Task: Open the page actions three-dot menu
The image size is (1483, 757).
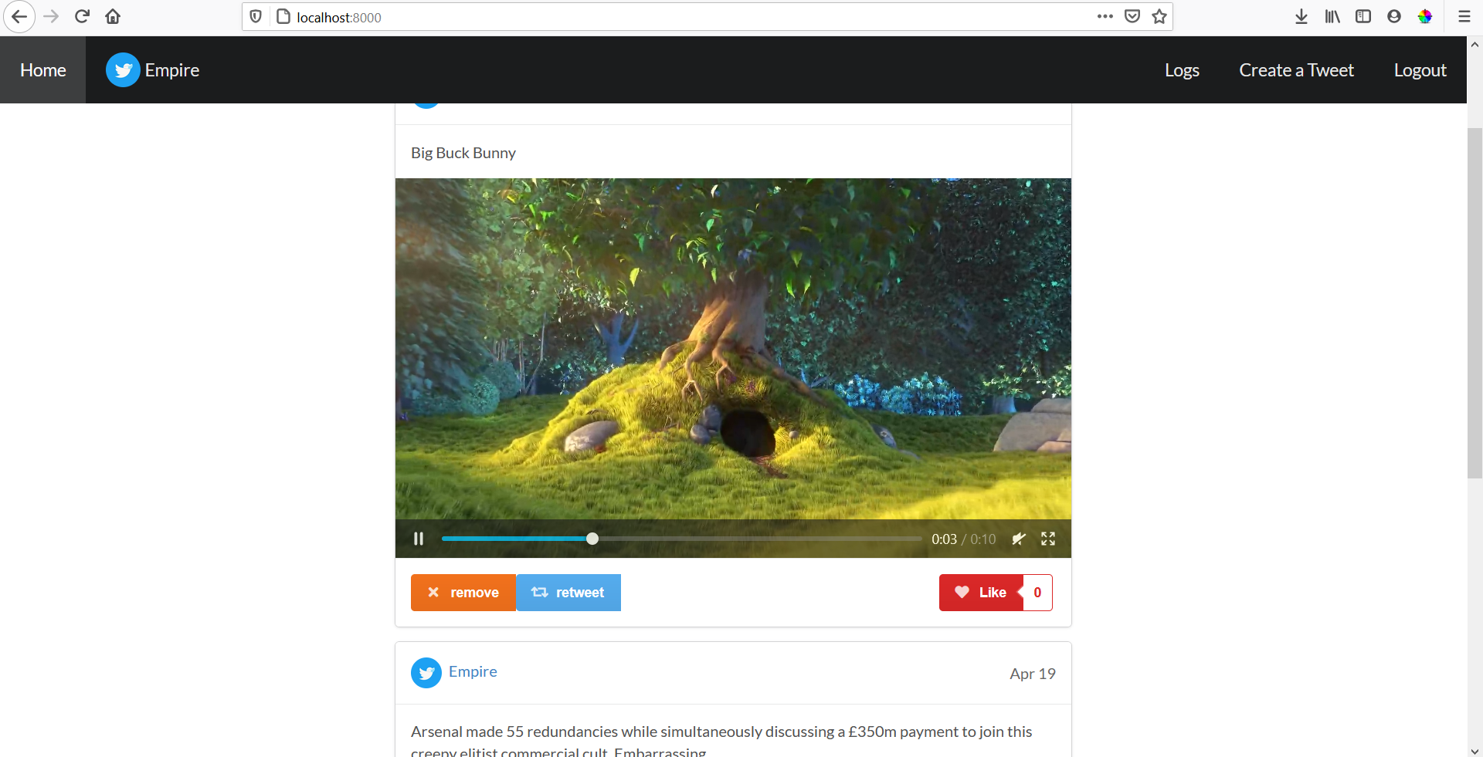Action: pyautogui.click(x=1105, y=16)
